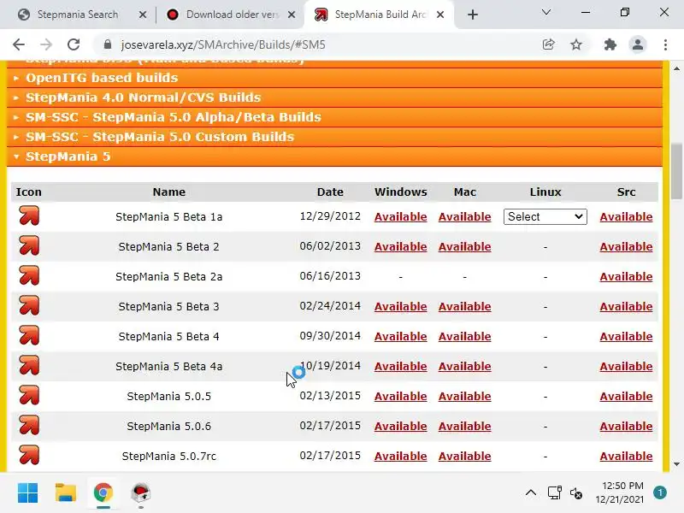Open the Chrome three-dot menu
This screenshot has height=513, width=684.
tap(665, 44)
